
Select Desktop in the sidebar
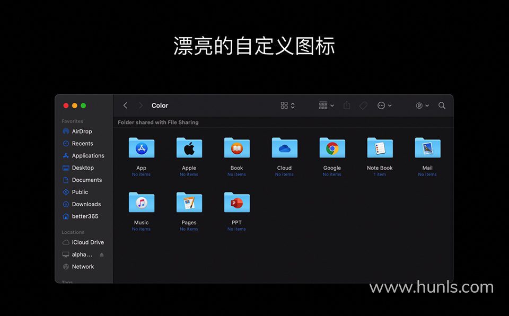click(78, 168)
